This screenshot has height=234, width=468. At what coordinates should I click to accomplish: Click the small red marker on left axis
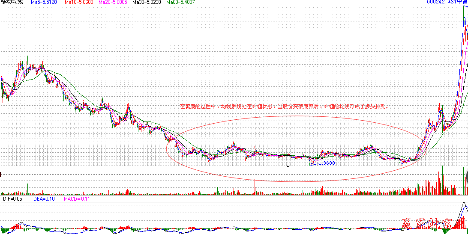point(1,174)
